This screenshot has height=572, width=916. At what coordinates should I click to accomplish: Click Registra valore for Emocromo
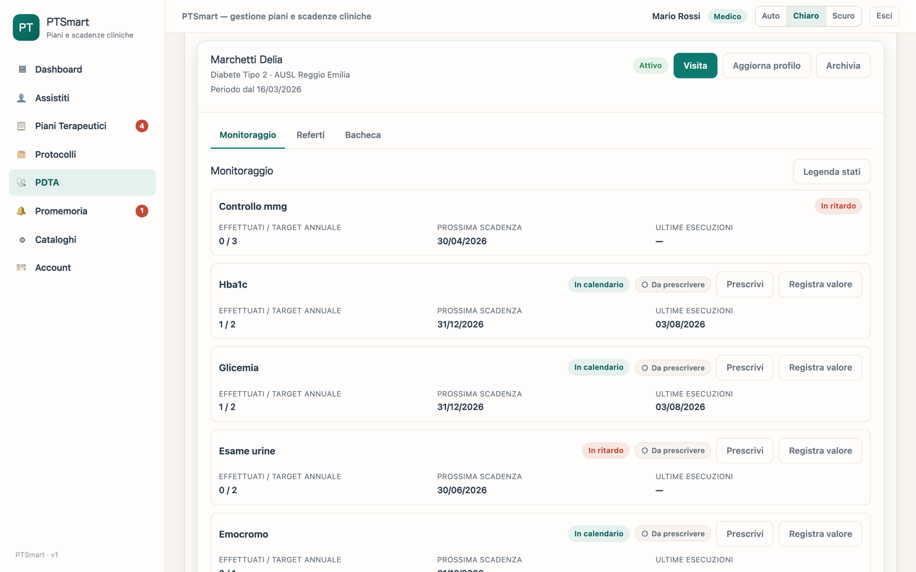(x=820, y=534)
